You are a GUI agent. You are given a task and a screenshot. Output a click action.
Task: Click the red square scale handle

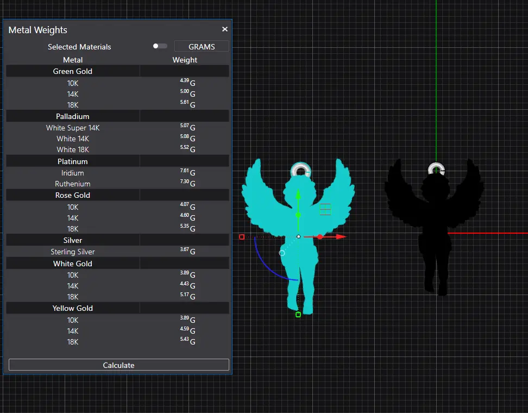click(x=242, y=237)
